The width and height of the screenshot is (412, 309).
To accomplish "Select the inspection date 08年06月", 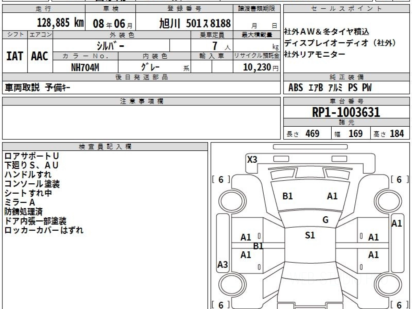I will coord(113,23).
